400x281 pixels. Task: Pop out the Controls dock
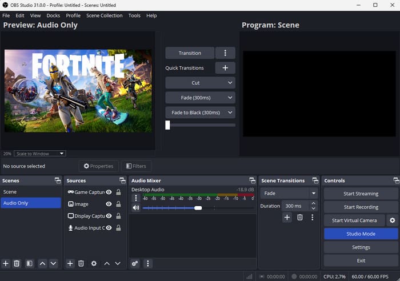tap(396, 180)
